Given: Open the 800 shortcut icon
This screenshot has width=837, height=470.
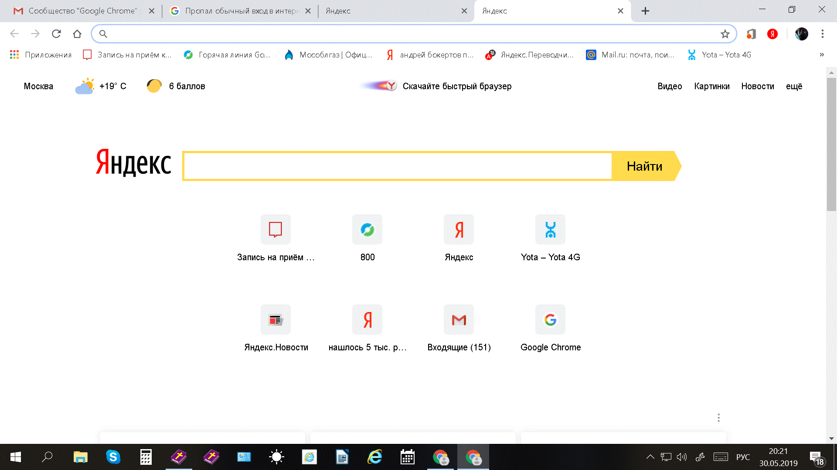Looking at the screenshot, I should click(367, 229).
